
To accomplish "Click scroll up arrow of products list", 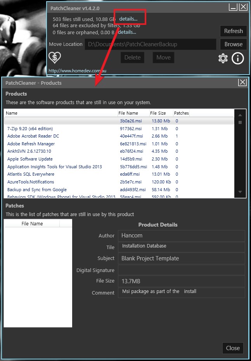I will tap(240, 115).
